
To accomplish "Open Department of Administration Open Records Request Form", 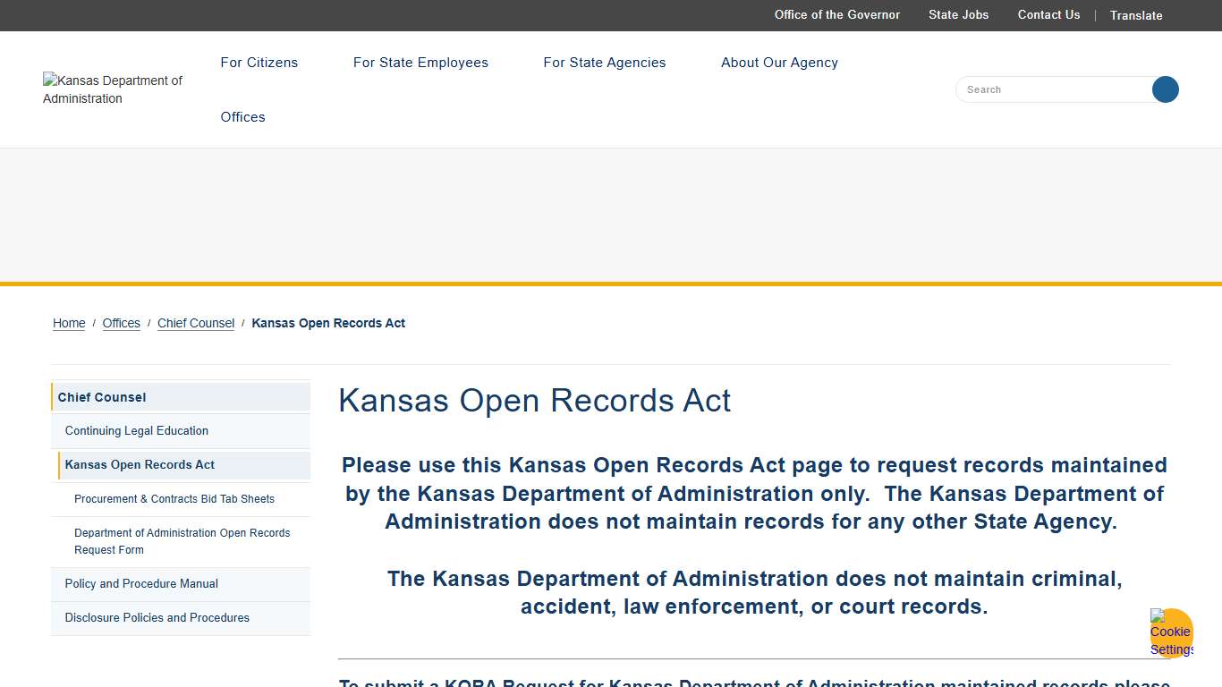I will [x=182, y=541].
